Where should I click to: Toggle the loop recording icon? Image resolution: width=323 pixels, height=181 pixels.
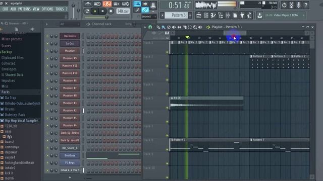click(x=126, y=4)
